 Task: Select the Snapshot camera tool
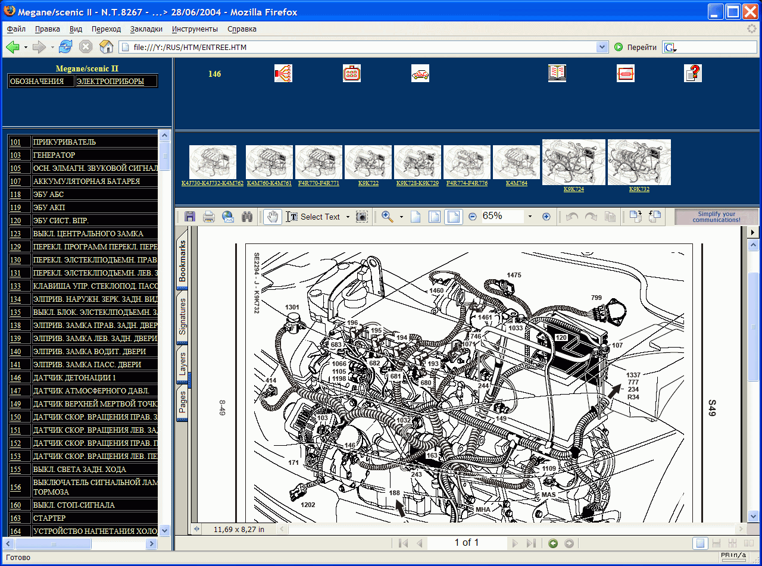[x=361, y=217]
